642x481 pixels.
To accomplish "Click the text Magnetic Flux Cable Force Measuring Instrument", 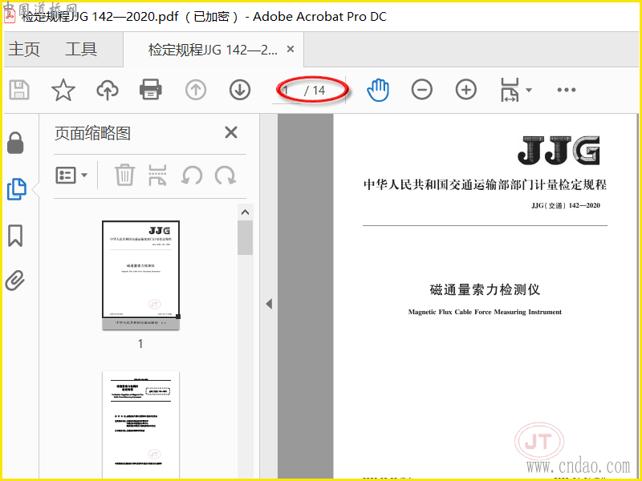I will point(485,312).
